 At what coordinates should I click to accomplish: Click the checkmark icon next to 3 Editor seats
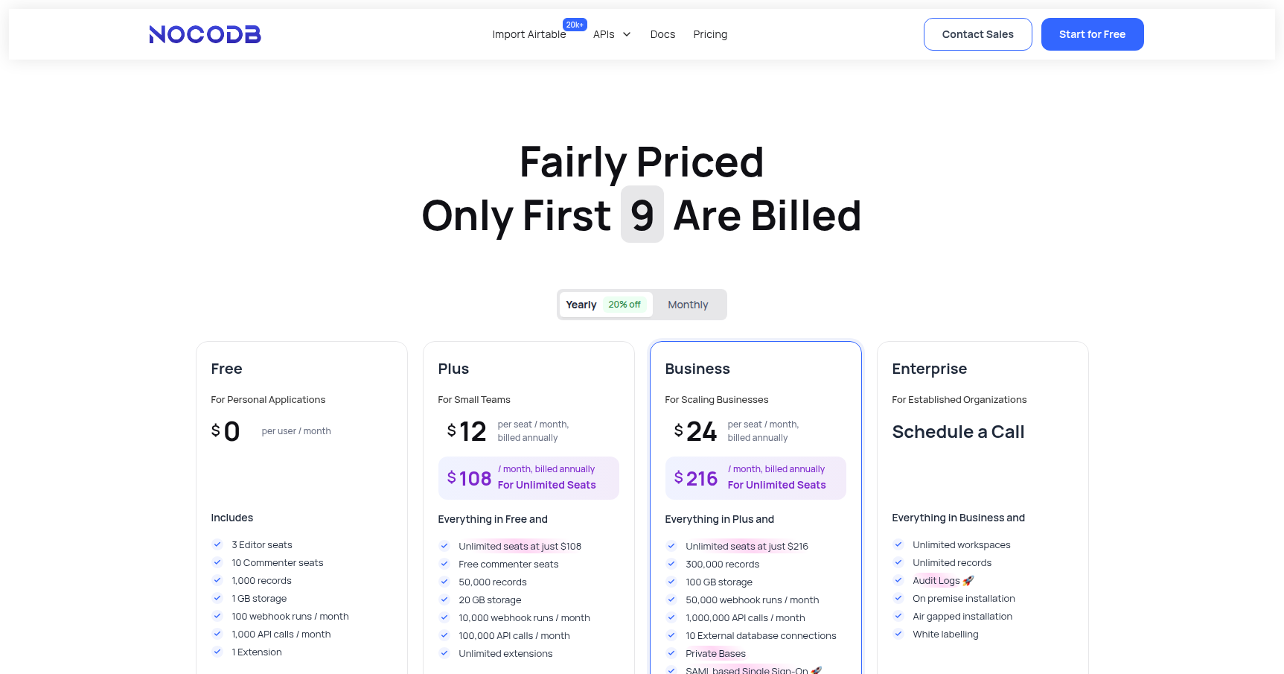click(x=217, y=544)
